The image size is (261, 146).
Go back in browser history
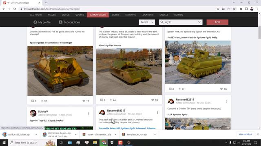click(x=4, y=9)
